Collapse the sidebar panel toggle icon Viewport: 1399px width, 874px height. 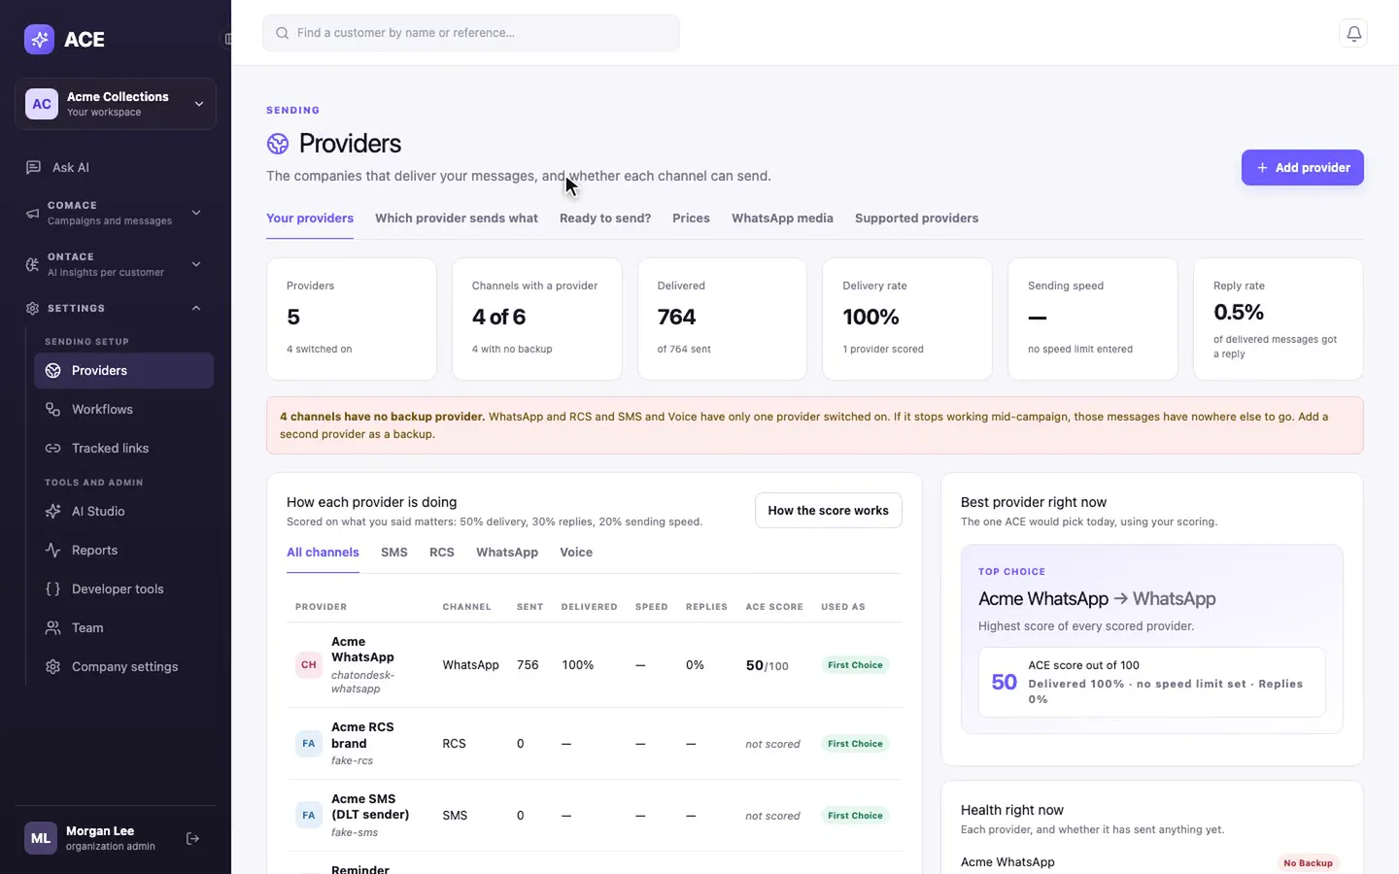click(x=227, y=39)
